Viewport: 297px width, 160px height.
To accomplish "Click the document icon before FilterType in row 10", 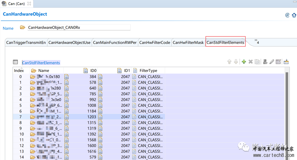I will click(x=134, y=134).
